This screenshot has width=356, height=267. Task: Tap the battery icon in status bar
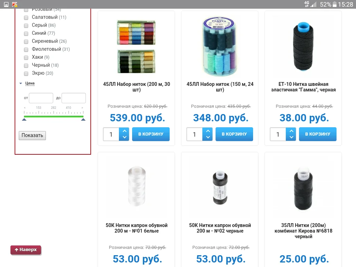click(x=334, y=4)
